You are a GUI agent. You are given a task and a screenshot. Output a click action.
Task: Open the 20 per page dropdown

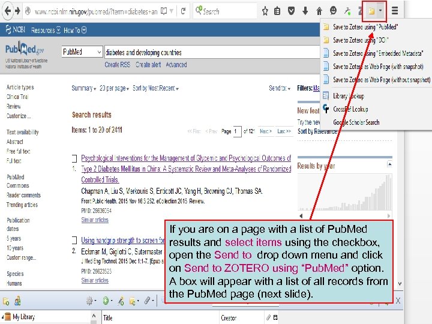pyautogui.click(x=115, y=88)
